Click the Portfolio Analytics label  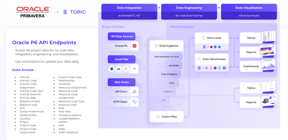coord(182,27)
